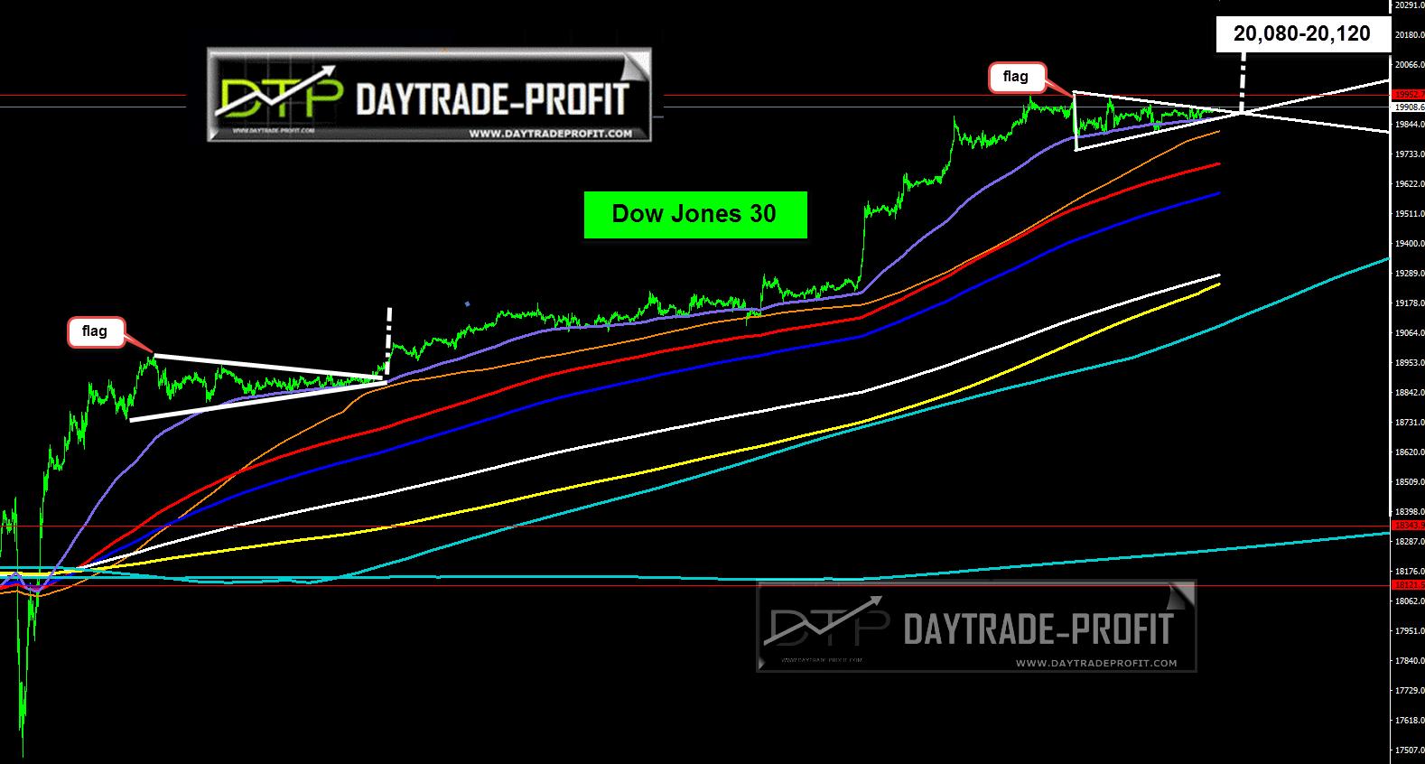Click the 19622.0 axis value
The height and width of the screenshot is (764, 1425).
coord(1410,184)
